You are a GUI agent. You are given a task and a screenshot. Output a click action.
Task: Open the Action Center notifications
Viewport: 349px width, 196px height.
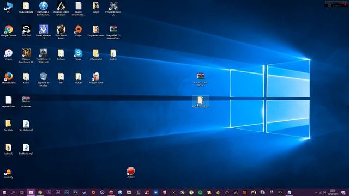344,192
